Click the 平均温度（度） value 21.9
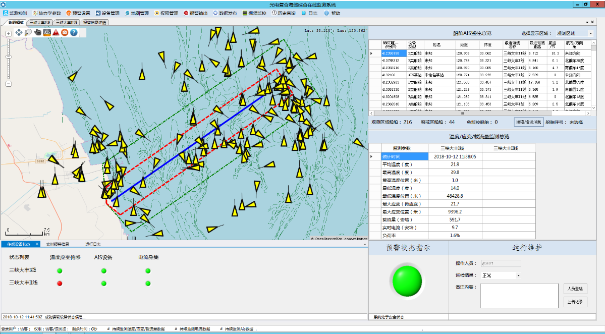Viewport: 605px width, 334px height. tap(455, 164)
